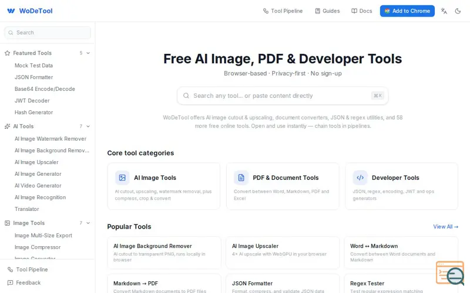
Task: Click the ⌘K shortcut badge in search
Action: 378,96
